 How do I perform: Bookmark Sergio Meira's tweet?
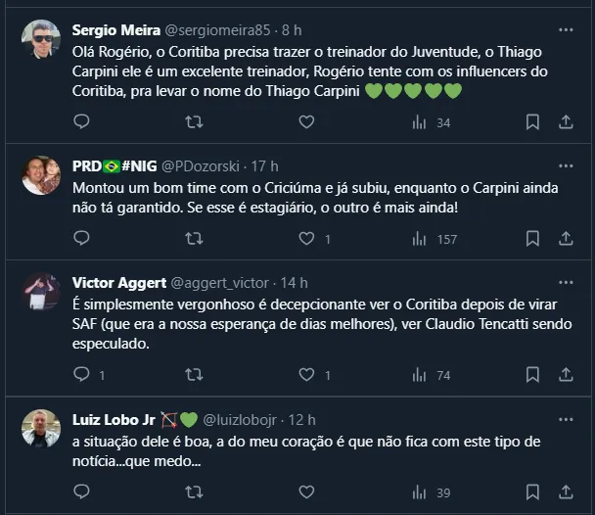click(x=532, y=122)
